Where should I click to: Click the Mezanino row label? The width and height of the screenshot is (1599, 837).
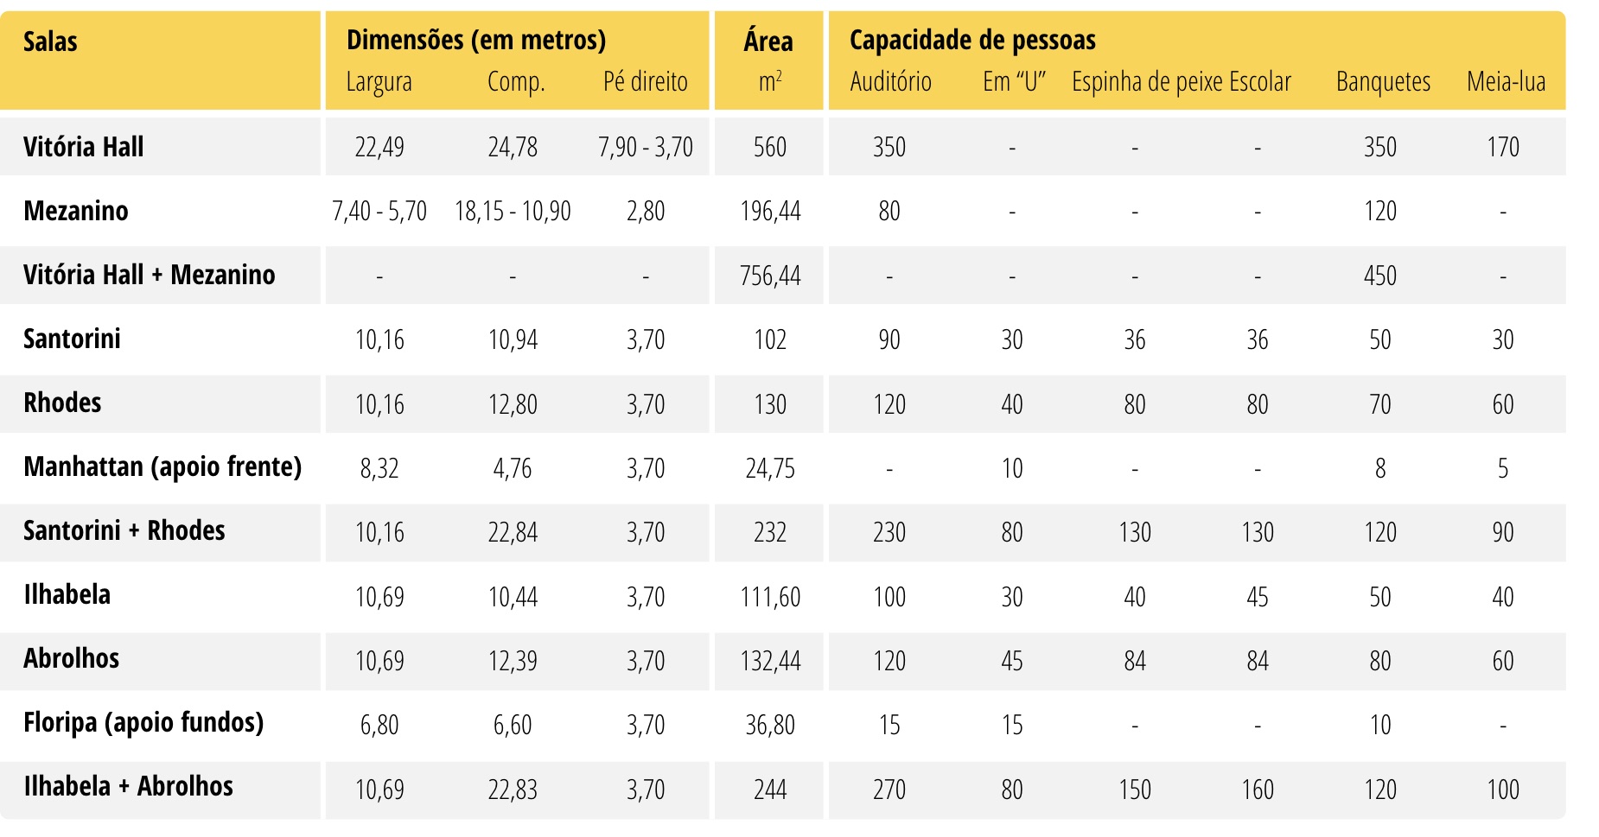(x=76, y=211)
